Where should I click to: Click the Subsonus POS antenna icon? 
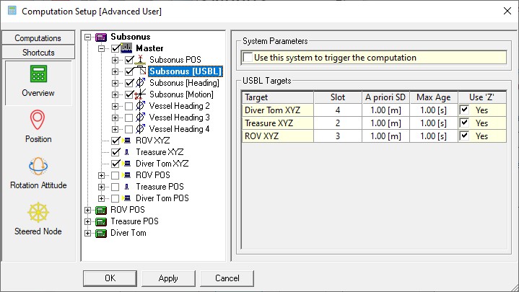140,60
